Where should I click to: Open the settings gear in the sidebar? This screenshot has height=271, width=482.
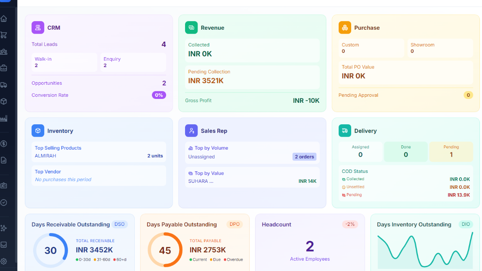tap(4, 261)
